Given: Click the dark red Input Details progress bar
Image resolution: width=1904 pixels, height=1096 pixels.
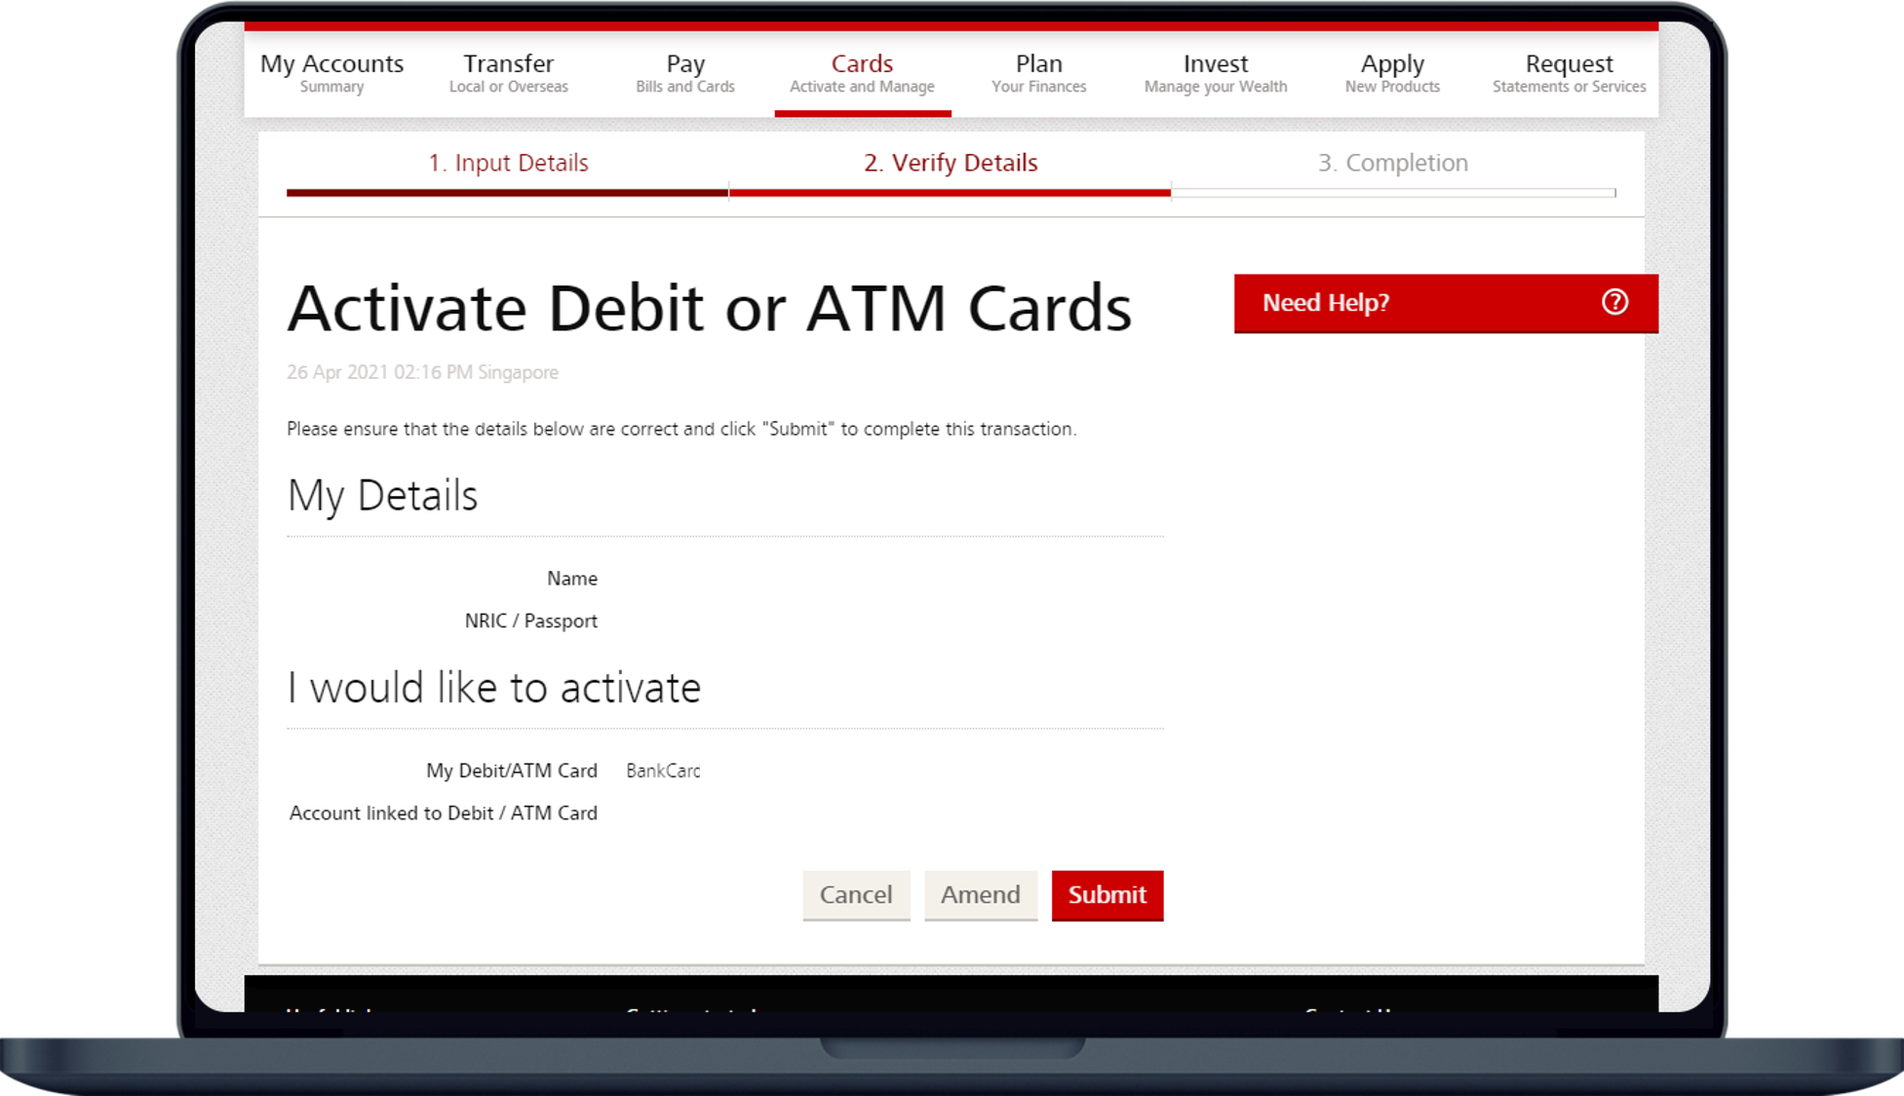Looking at the screenshot, I should [507, 193].
